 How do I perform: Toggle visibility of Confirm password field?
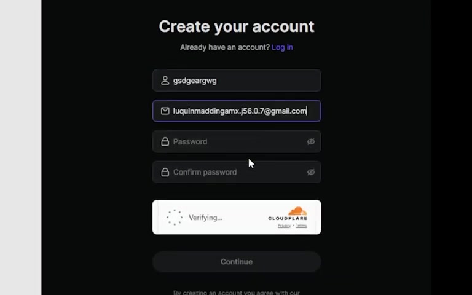[x=311, y=172]
